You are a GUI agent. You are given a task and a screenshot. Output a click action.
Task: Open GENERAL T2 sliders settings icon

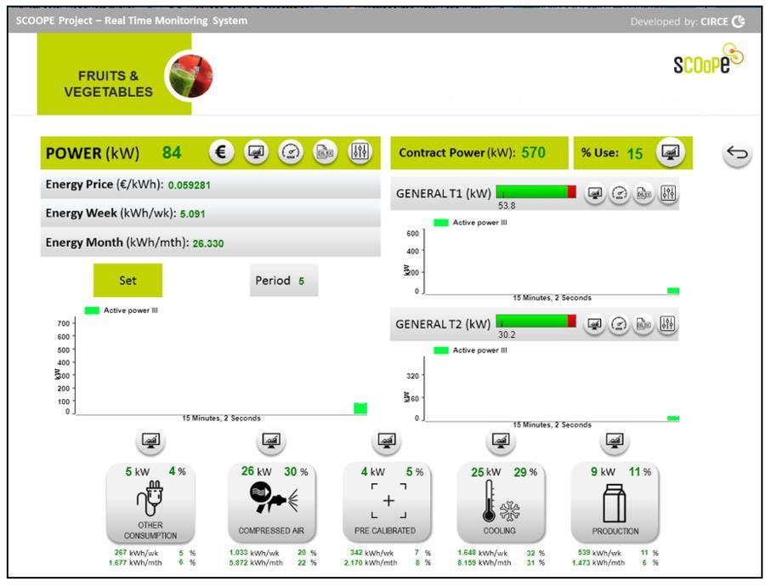[x=667, y=324]
